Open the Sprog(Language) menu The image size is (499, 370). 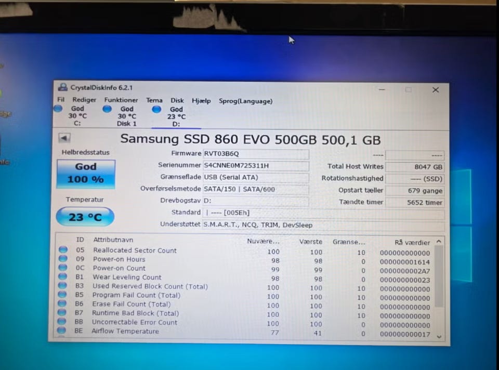[245, 101]
